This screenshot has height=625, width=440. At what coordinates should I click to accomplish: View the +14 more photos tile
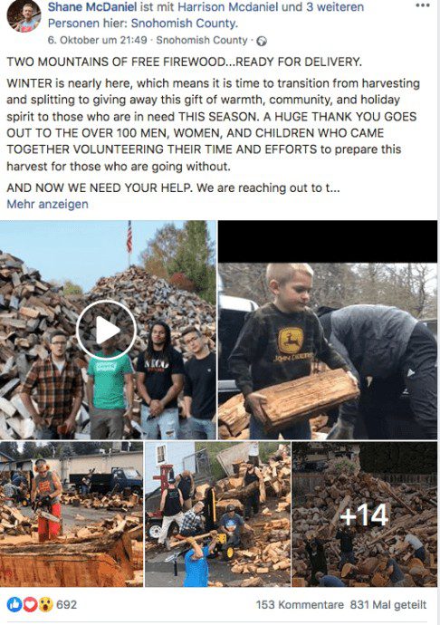click(x=365, y=514)
